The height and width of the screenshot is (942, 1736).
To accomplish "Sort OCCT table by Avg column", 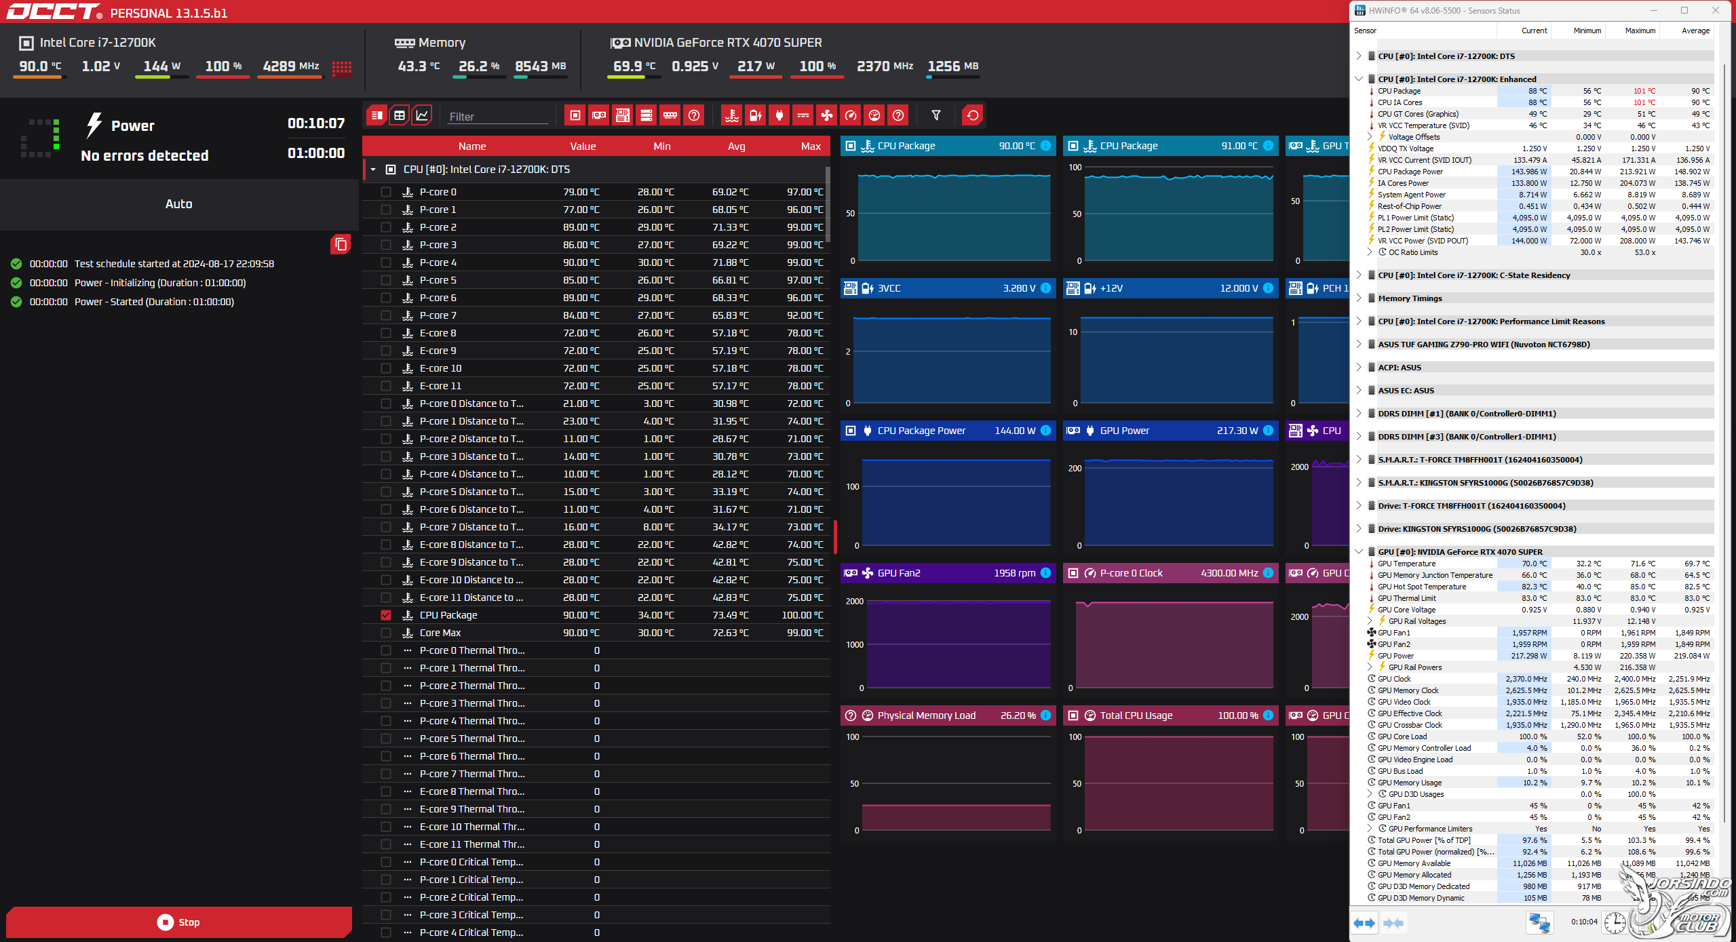I will click(x=736, y=146).
